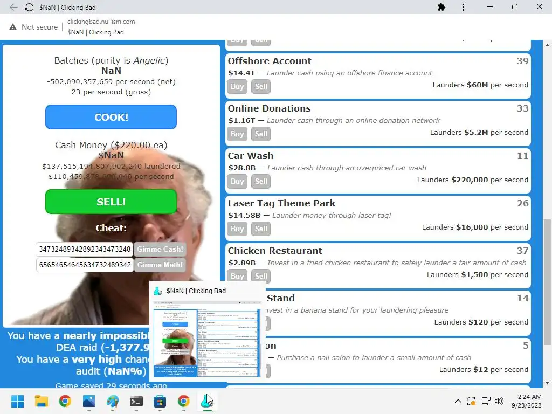Open the terminal app on taskbar

click(x=136, y=401)
